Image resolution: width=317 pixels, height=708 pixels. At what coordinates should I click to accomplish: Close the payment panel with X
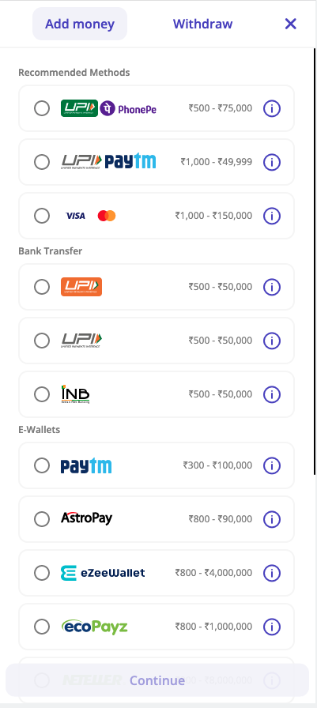290,24
